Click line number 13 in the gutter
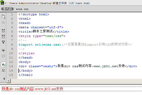Viewport: 142px width, 95px height. click(11, 66)
